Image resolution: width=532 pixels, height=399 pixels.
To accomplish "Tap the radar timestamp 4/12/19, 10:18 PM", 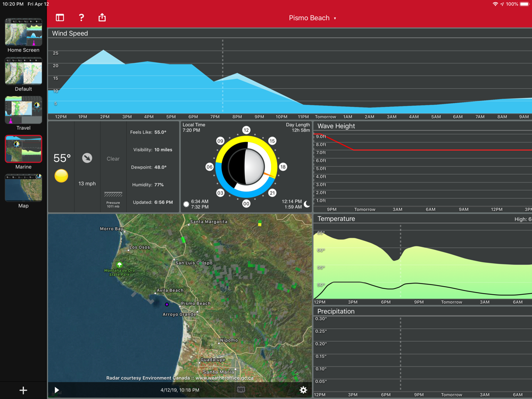I will [x=180, y=390].
